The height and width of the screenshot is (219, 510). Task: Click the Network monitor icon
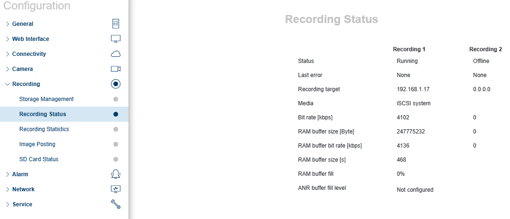[x=116, y=189]
